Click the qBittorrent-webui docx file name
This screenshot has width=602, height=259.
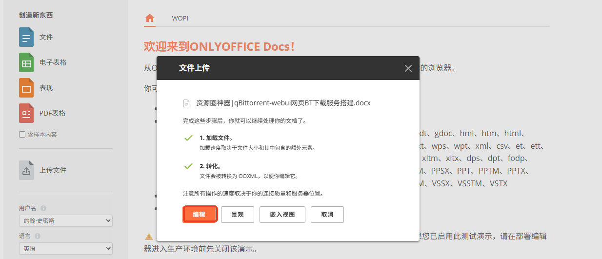283,103
